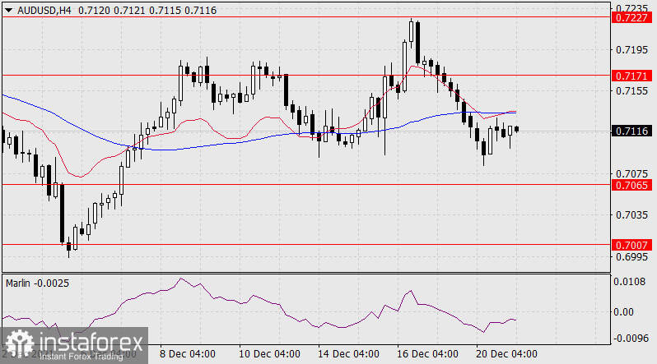Click the black 0.7116 current price tag
The image size is (657, 364).
(x=631, y=131)
